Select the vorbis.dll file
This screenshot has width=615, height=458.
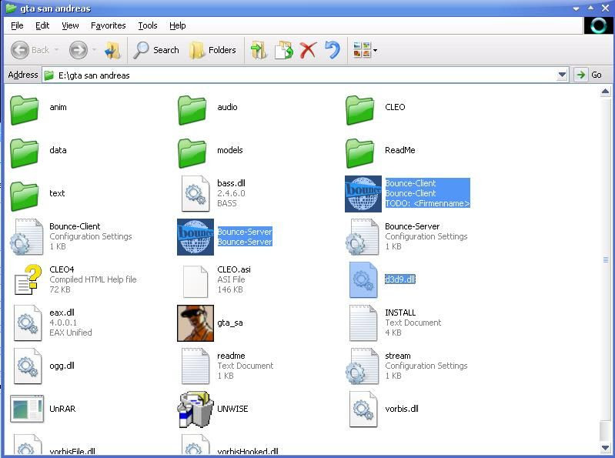(384, 409)
